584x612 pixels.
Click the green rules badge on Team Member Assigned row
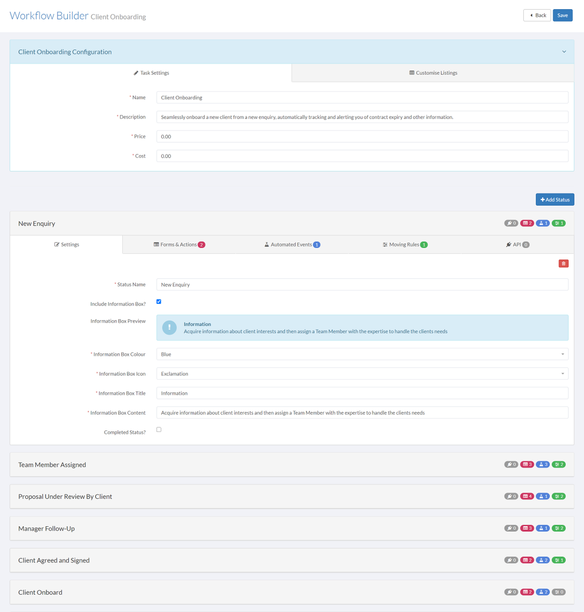558,465
